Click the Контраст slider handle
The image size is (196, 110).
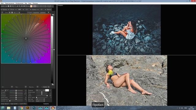point(16,96)
